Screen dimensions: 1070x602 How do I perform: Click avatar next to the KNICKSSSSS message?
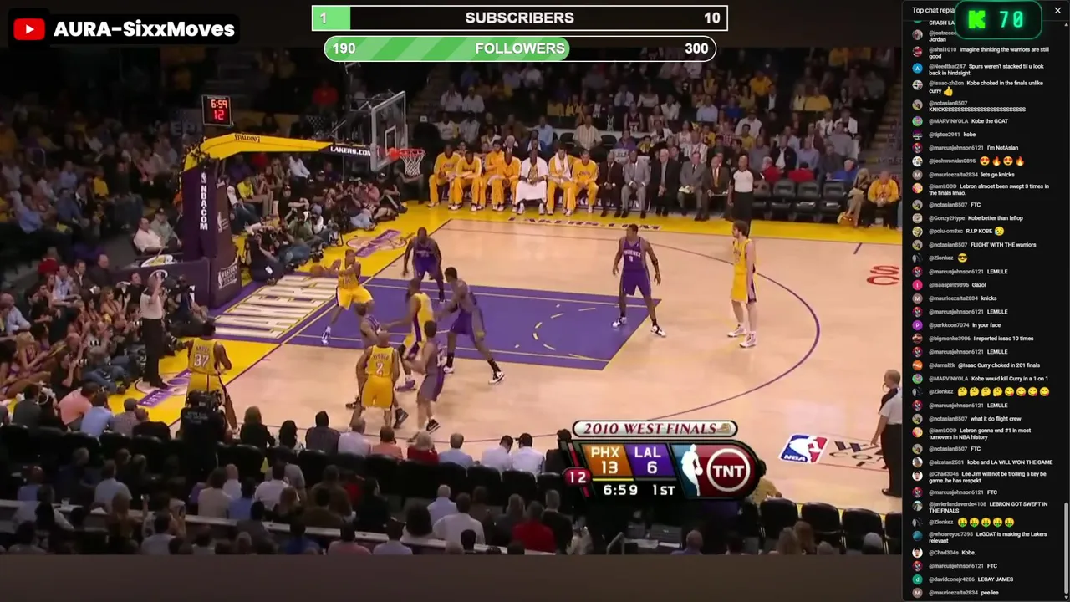917,104
